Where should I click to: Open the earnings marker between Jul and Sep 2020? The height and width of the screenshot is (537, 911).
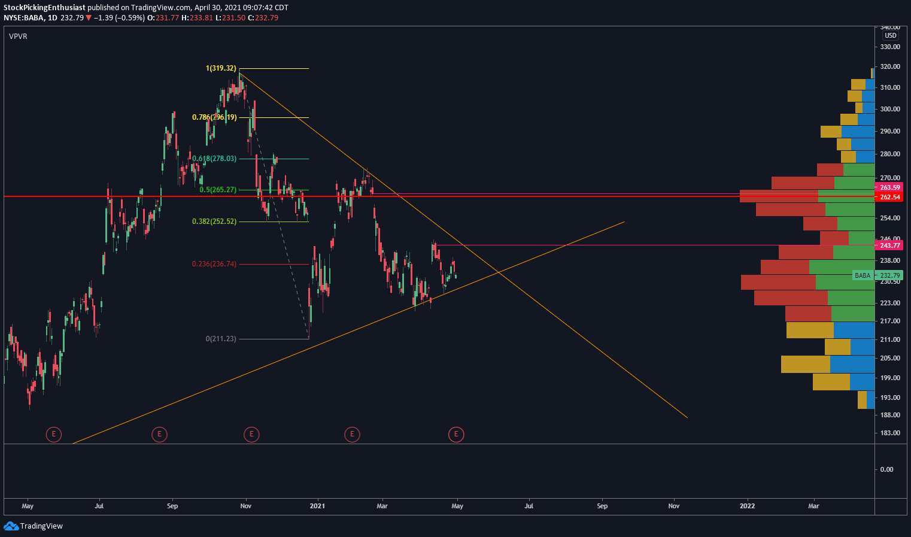point(159,434)
